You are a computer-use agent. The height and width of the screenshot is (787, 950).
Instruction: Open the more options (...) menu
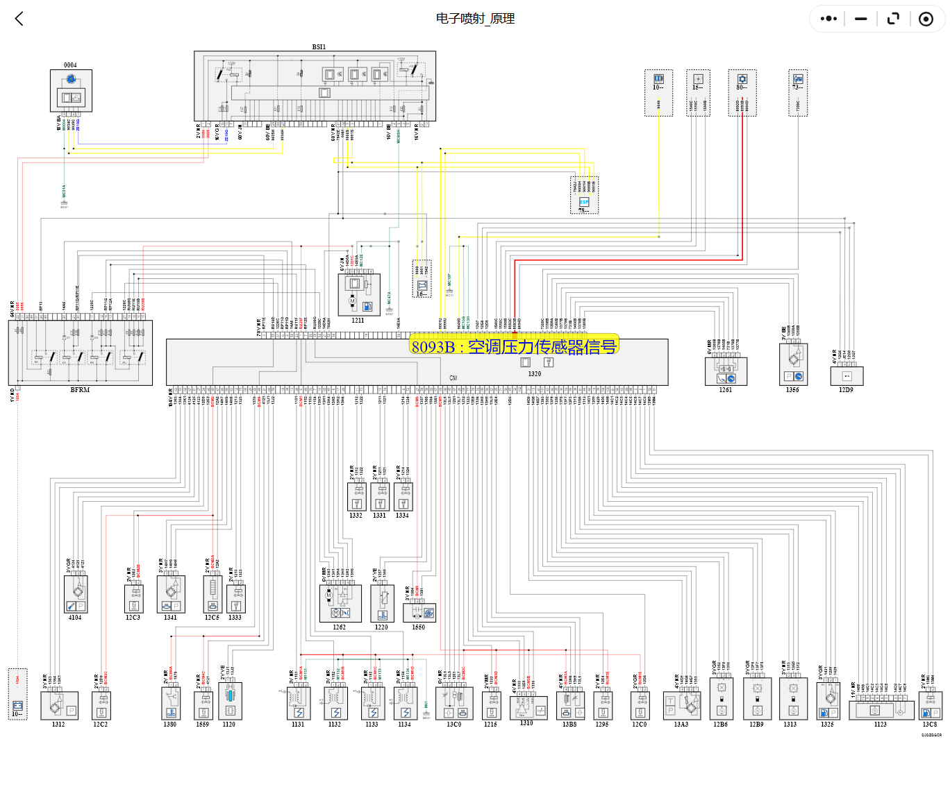(x=827, y=19)
